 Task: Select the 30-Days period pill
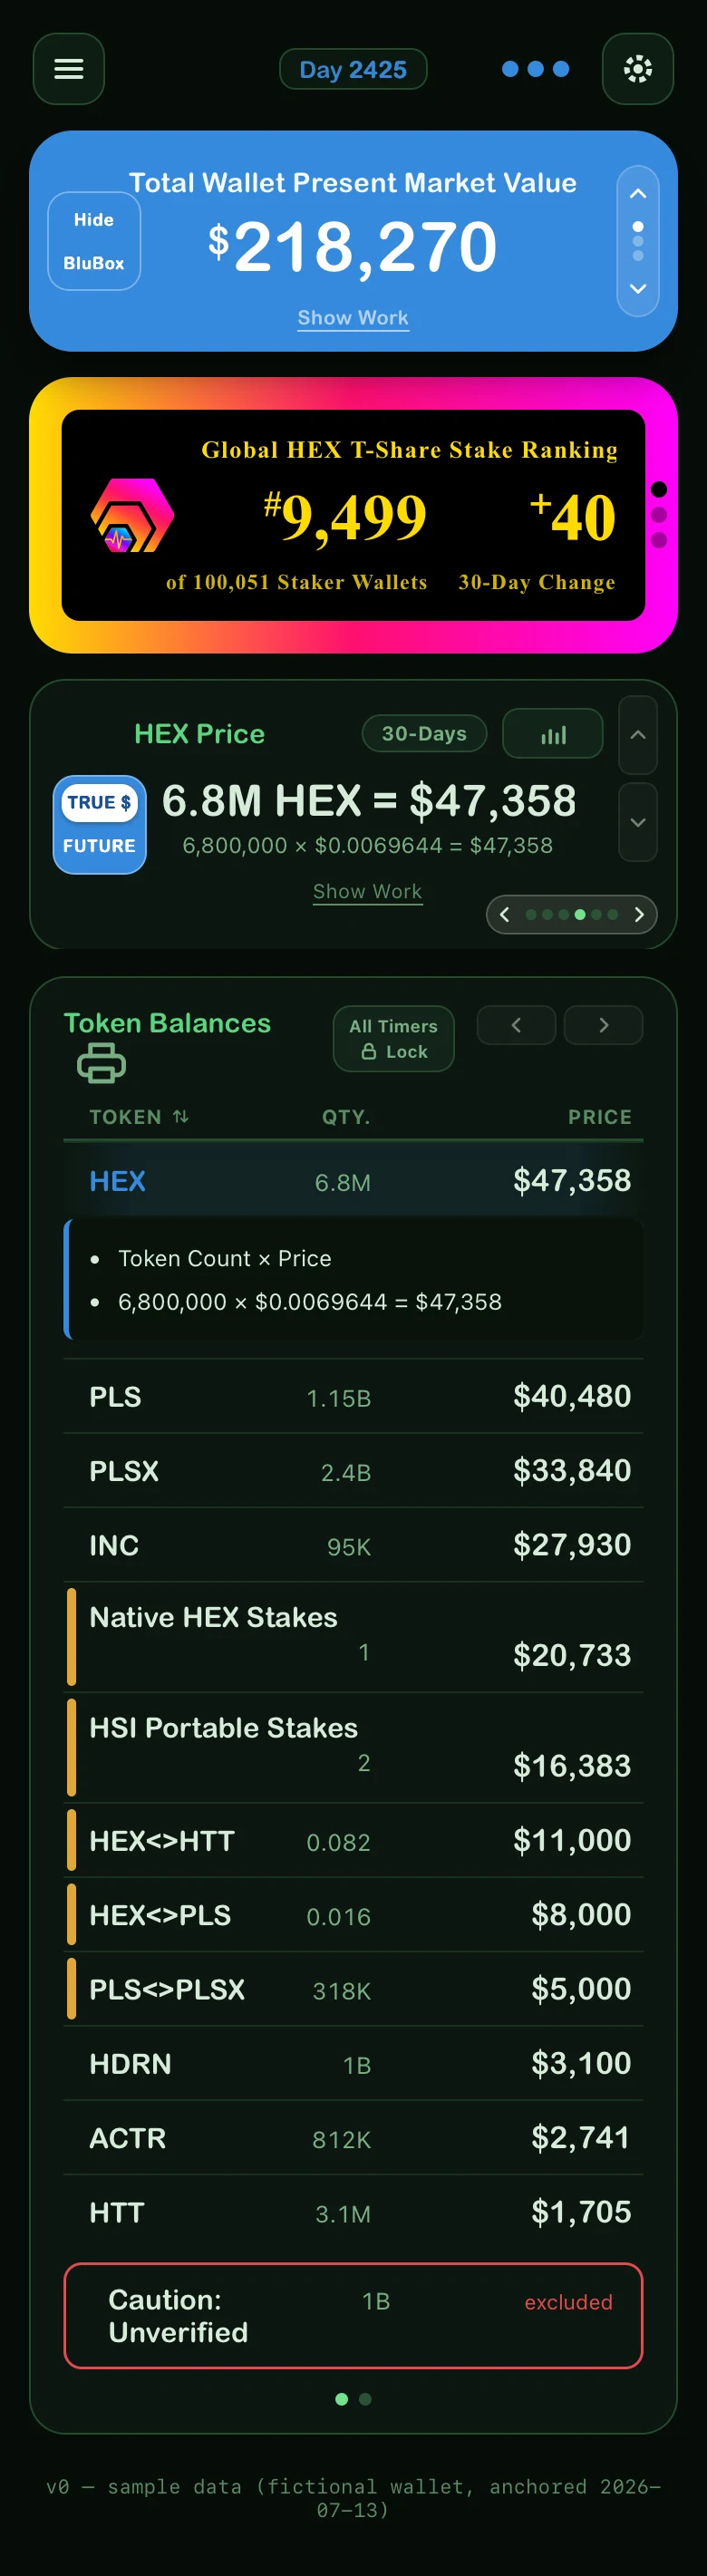(x=424, y=733)
